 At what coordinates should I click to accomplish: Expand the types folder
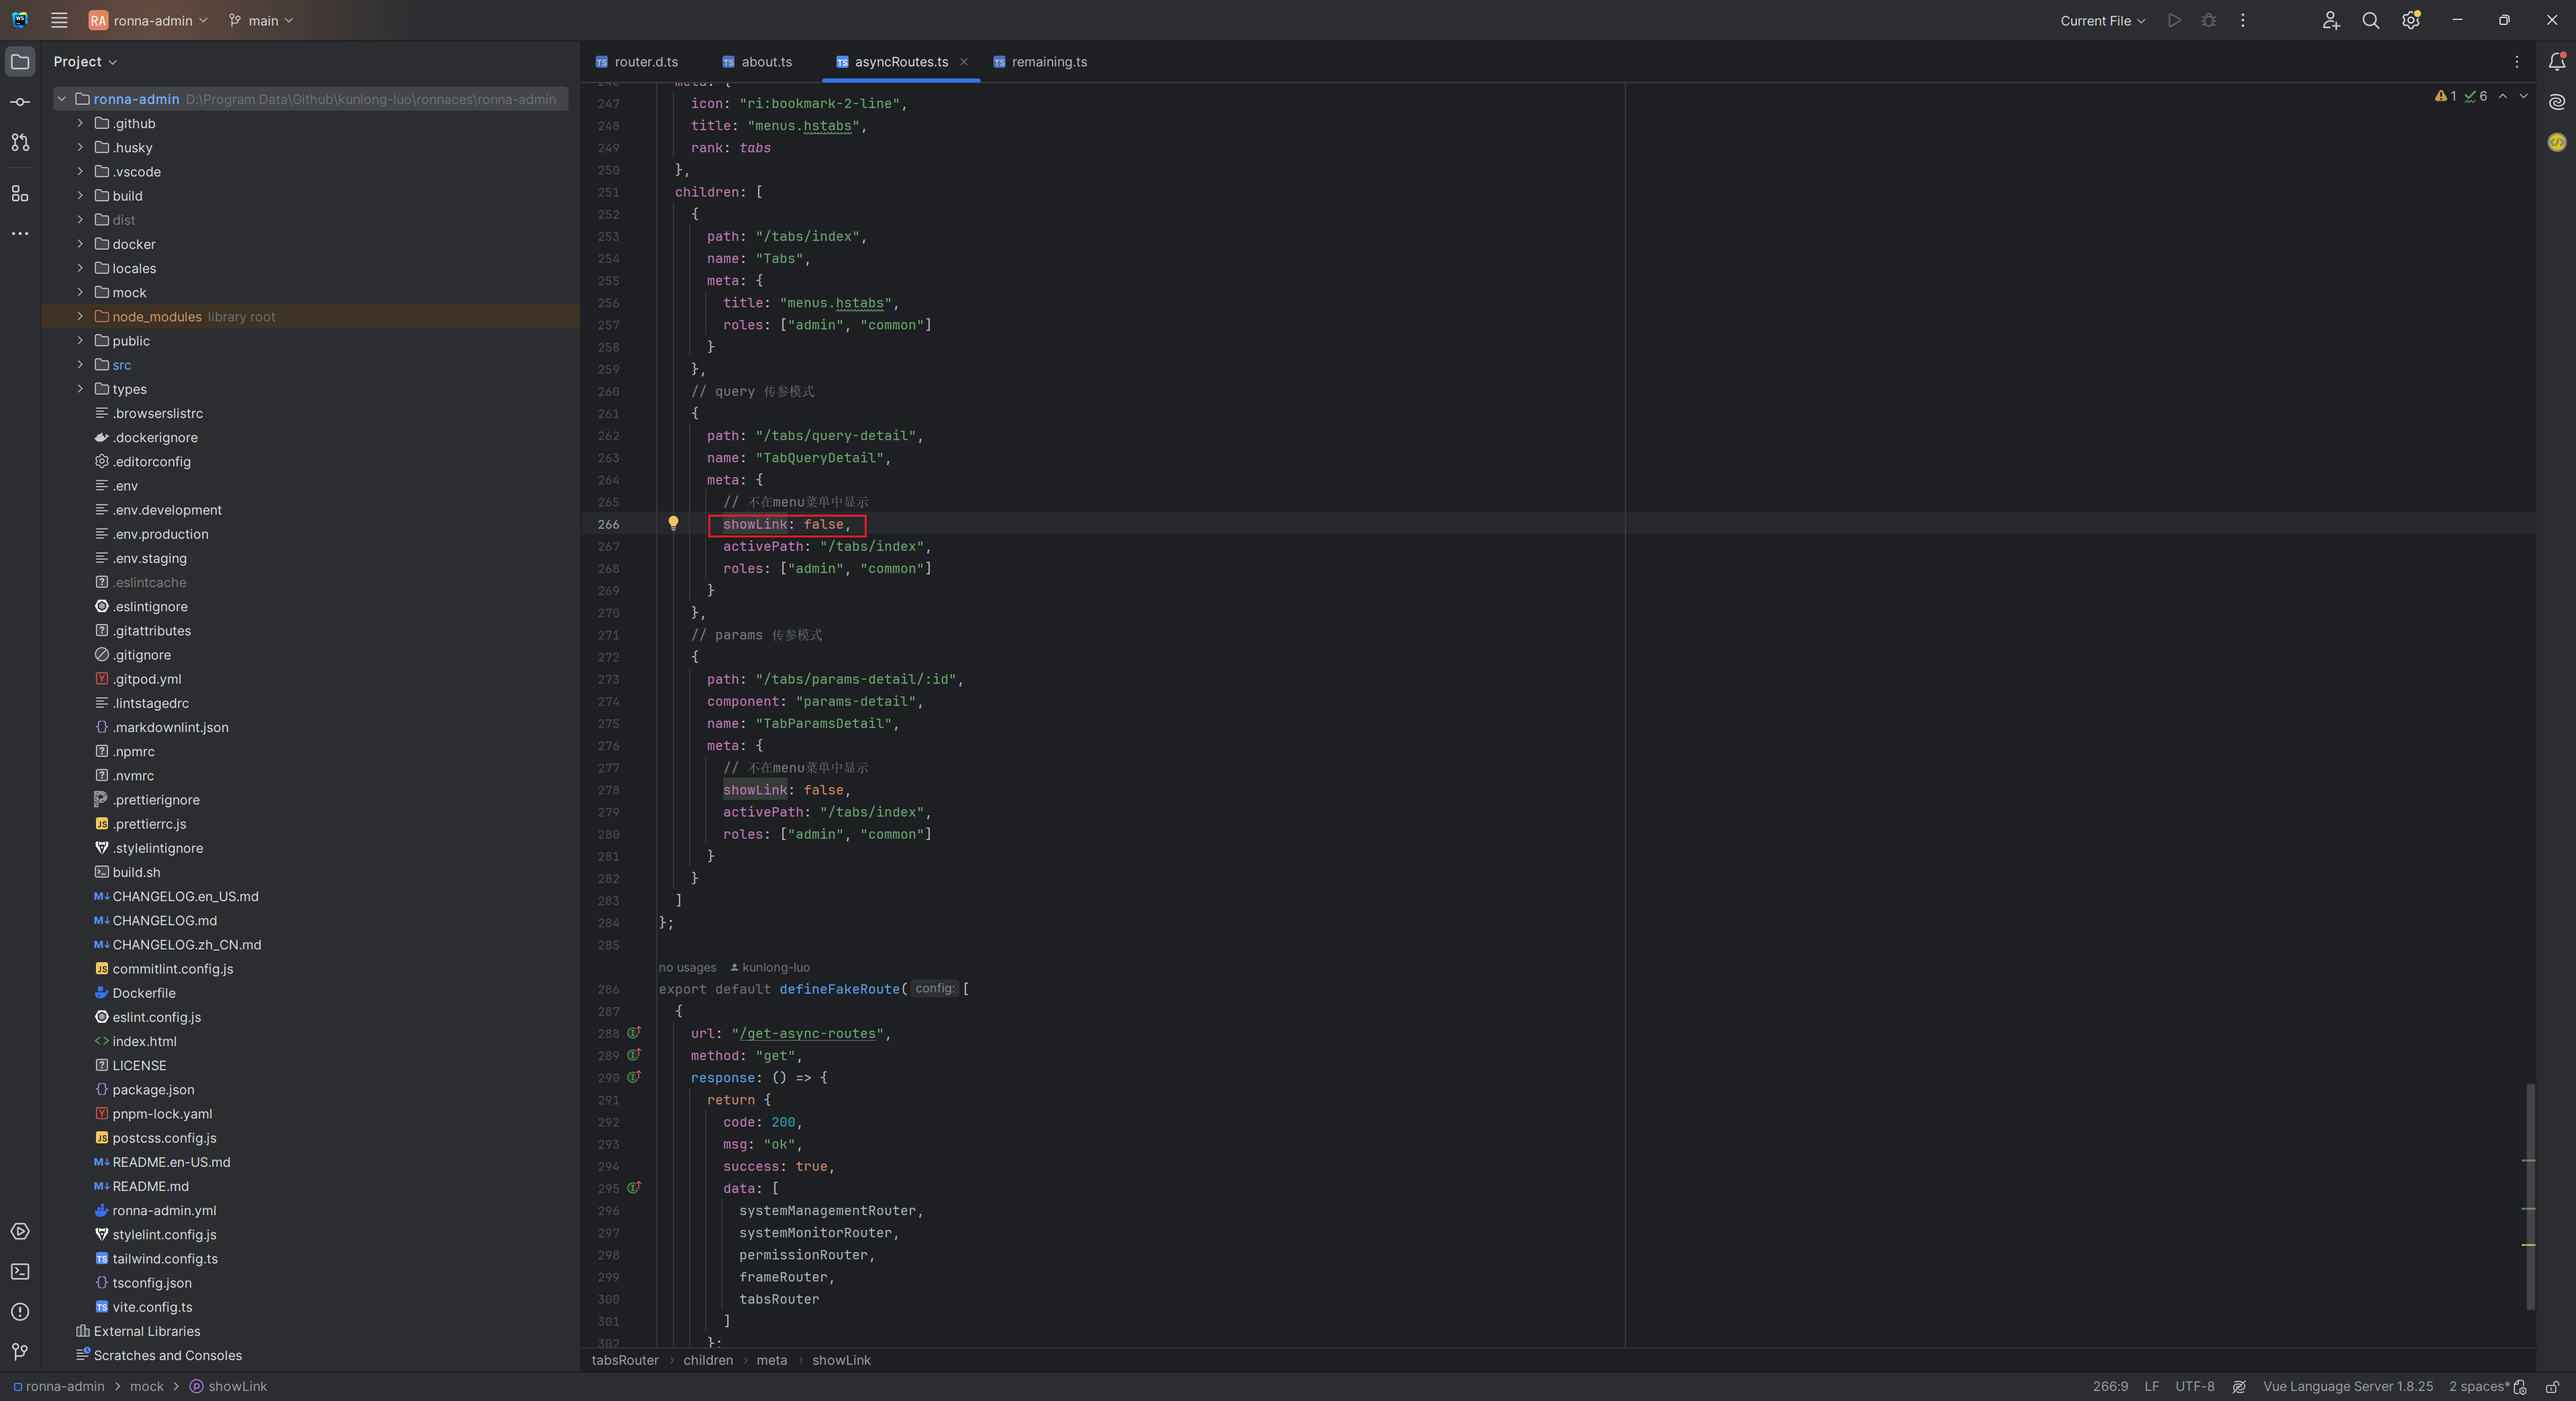pyautogui.click(x=80, y=389)
